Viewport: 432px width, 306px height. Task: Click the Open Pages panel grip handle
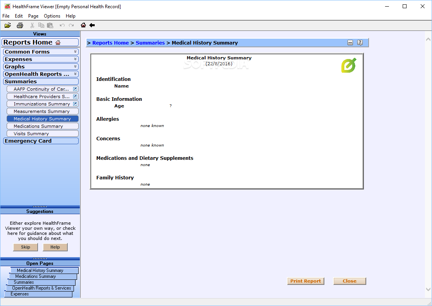[40, 258]
